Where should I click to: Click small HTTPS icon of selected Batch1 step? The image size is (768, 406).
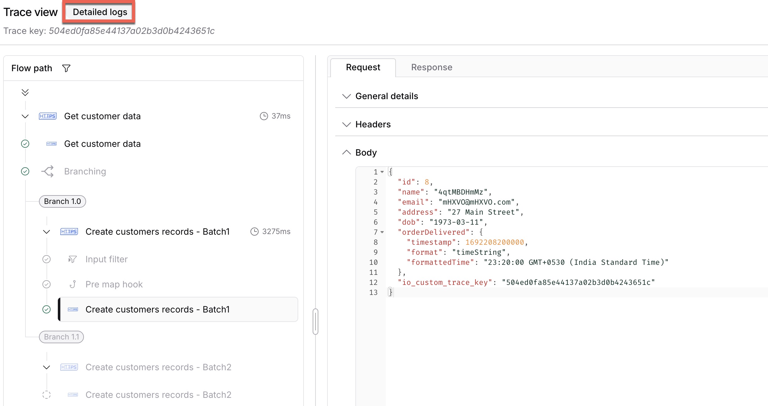pyautogui.click(x=73, y=309)
